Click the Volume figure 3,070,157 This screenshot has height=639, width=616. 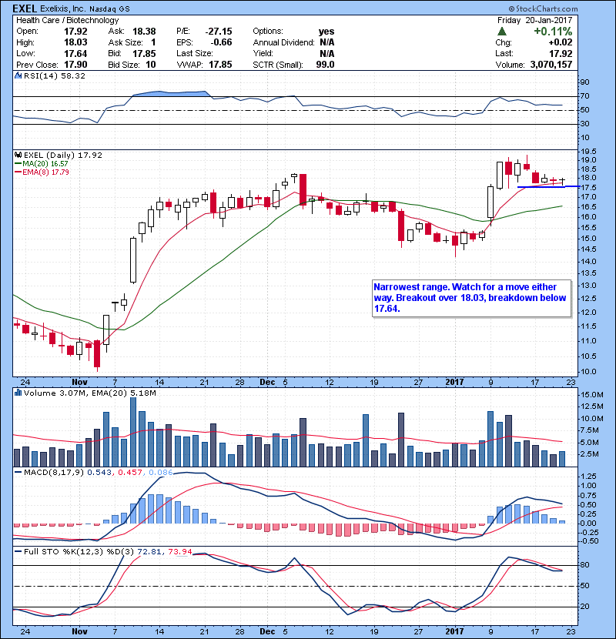tap(551, 65)
